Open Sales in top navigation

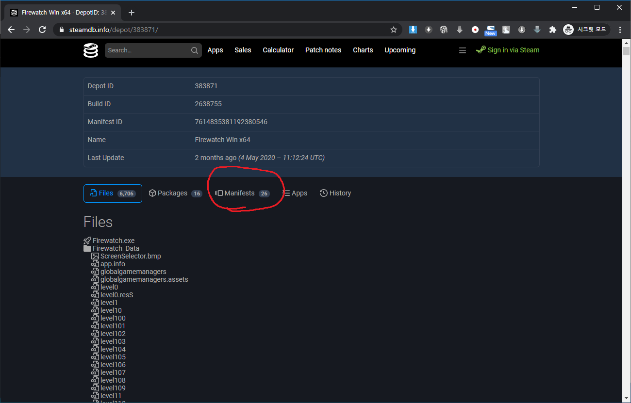[243, 50]
